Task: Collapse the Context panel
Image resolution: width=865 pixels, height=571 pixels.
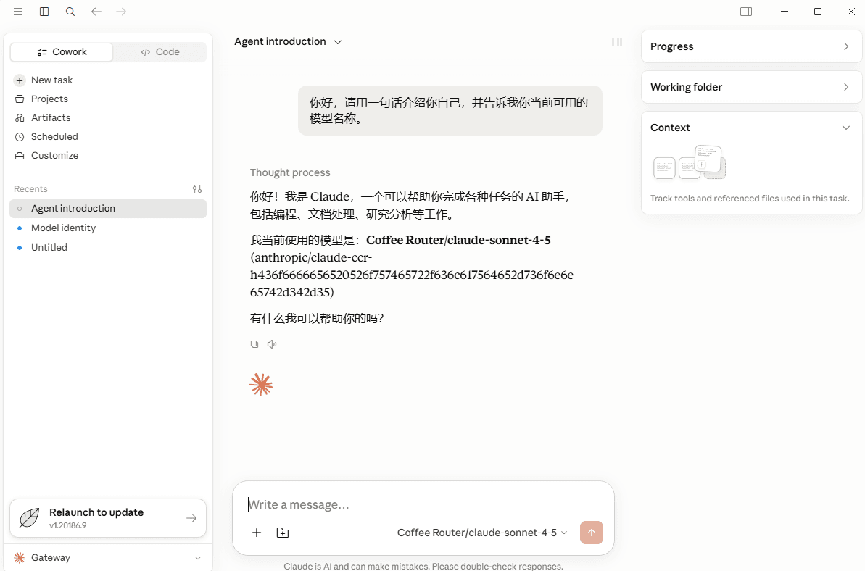Action: 845,128
